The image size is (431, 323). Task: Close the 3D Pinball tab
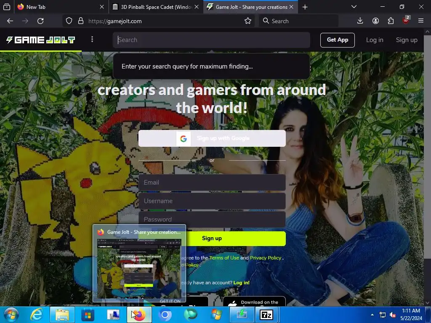pos(197,7)
